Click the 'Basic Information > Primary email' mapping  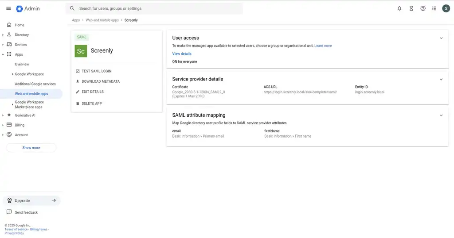coord(198,136)
